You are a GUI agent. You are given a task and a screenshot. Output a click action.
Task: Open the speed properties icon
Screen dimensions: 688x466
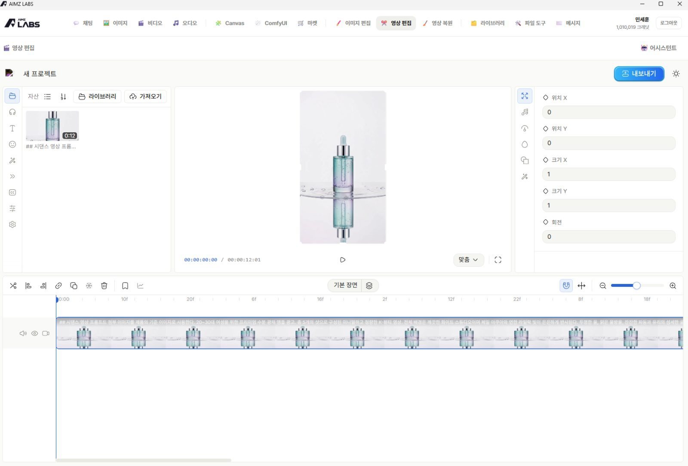(x=525, y=128)
